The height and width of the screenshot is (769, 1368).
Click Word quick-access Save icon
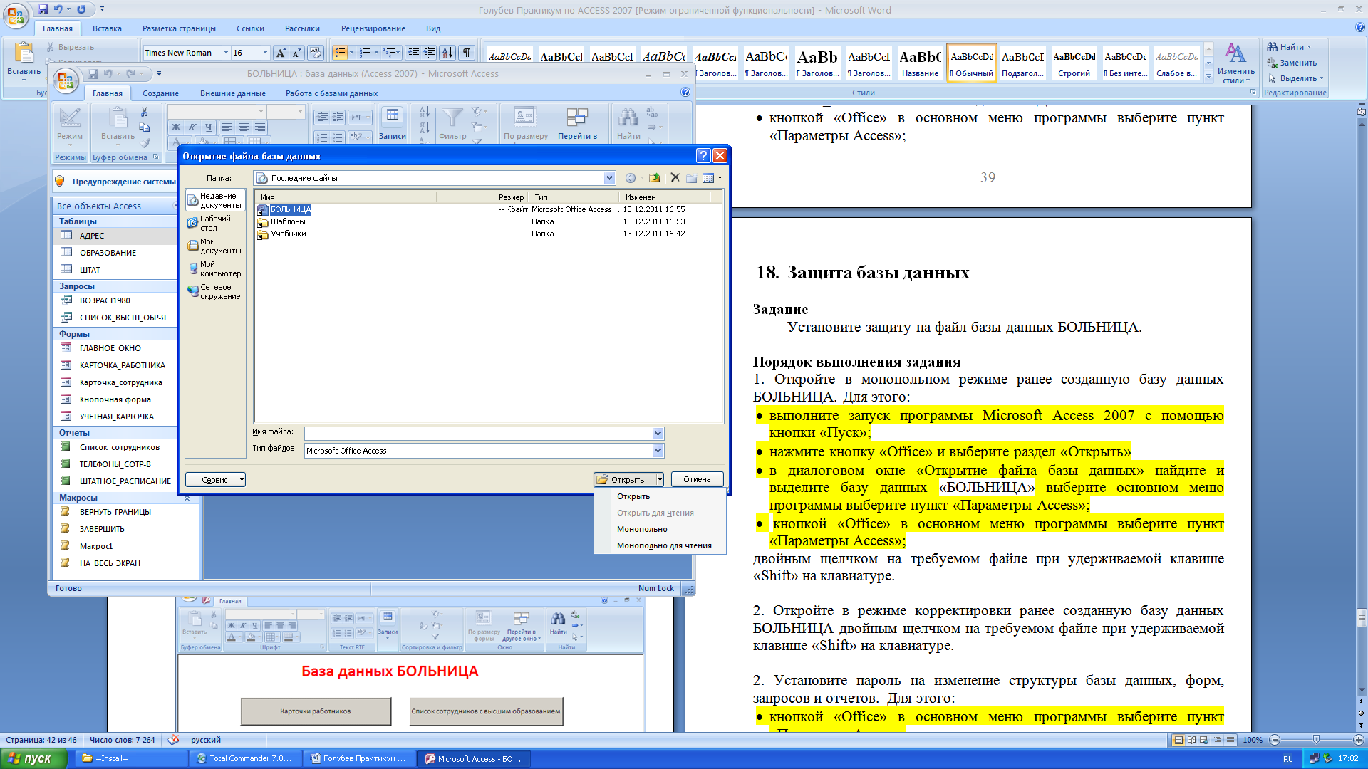point(43,9)
